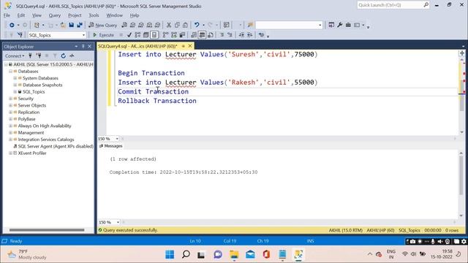Switch to the Messages results tab
Image resolution: width=468 pixels, height=263 pixels.
[110, 146]
